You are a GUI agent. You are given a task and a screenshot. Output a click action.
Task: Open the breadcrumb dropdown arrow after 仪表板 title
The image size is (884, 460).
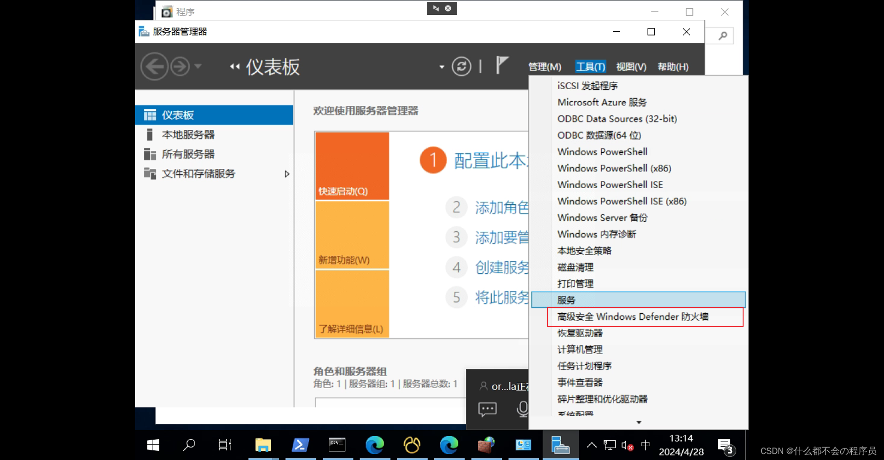(x=442, y=67)
